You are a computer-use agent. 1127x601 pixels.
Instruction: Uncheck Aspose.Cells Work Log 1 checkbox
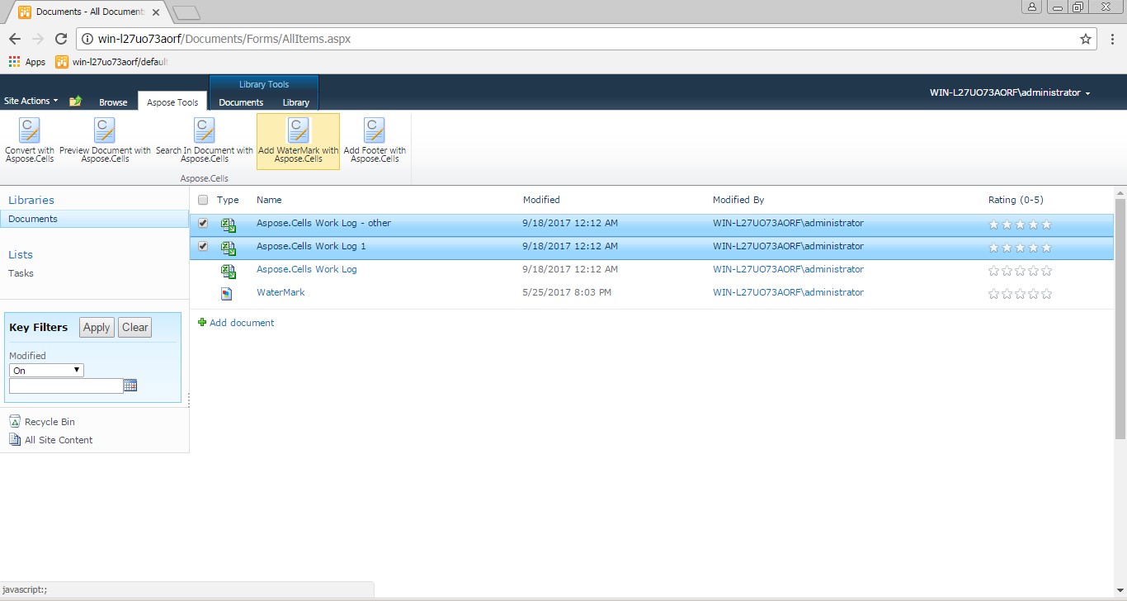click(x=203, y=246)
